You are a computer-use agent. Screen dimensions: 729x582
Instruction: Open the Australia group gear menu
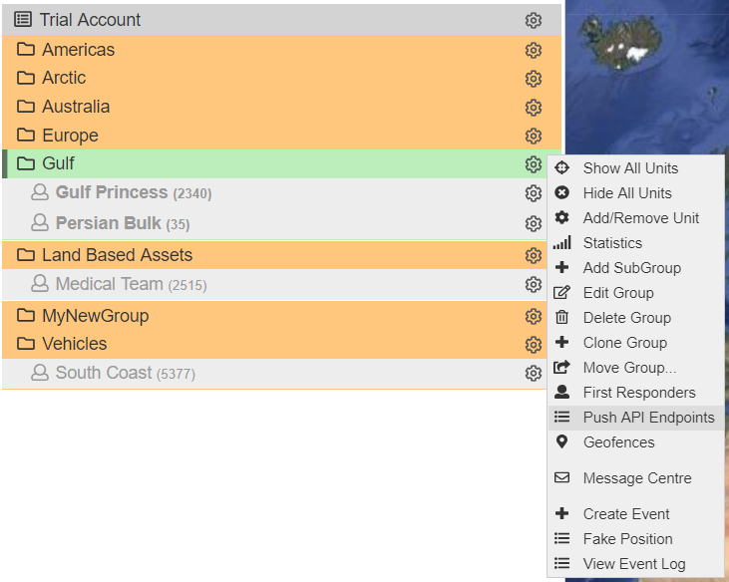534,108
